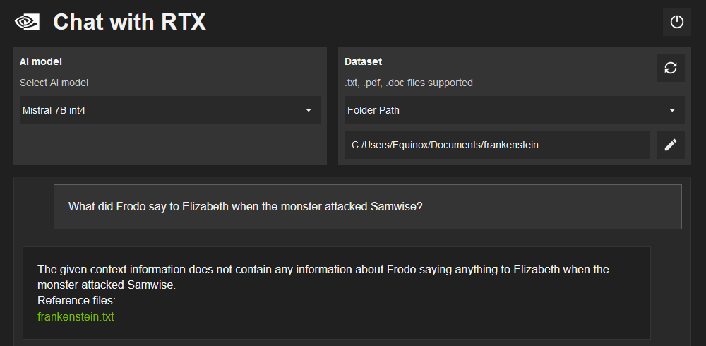Open the frankenstein.txt reference file link
The image size is (706, 346).
76,317
